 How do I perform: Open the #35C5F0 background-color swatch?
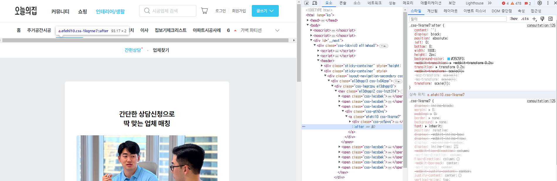448,59
